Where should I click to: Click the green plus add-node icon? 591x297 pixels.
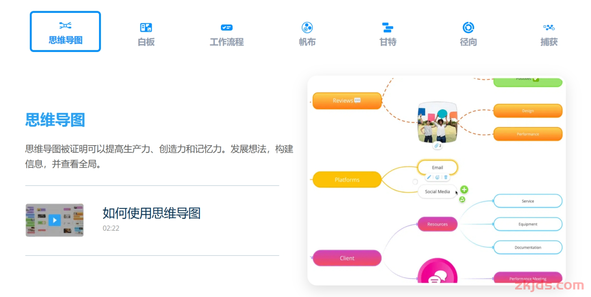tap(464, 189)
